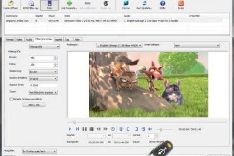Add job with the green plus icon
The width and height of the screenshot is (234, 156).
pos(69,5)
